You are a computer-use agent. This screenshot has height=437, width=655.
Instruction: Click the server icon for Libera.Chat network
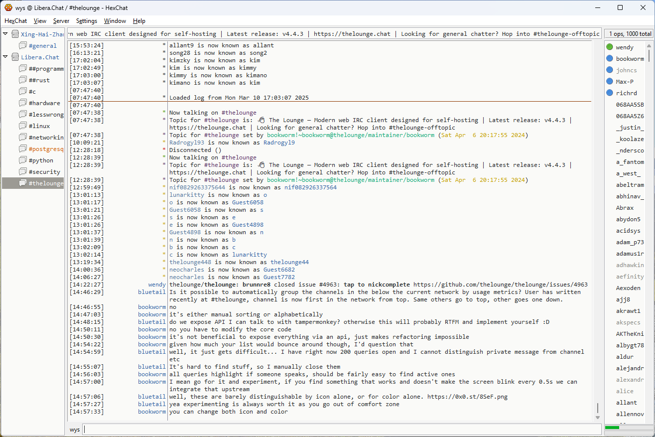click(x=15, y=57)
